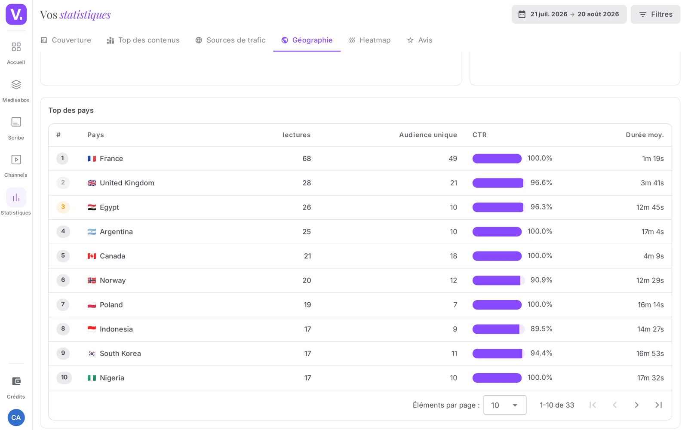Switch to Top des contenus tab

coord(143,40)
